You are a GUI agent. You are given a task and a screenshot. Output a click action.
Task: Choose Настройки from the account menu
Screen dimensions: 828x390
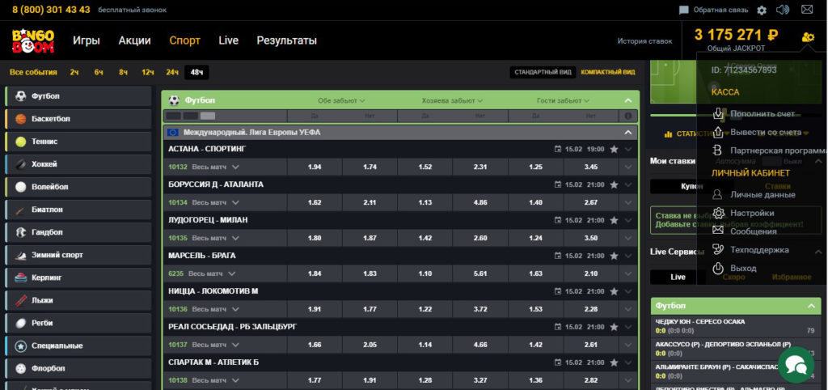tap(752, 213)
